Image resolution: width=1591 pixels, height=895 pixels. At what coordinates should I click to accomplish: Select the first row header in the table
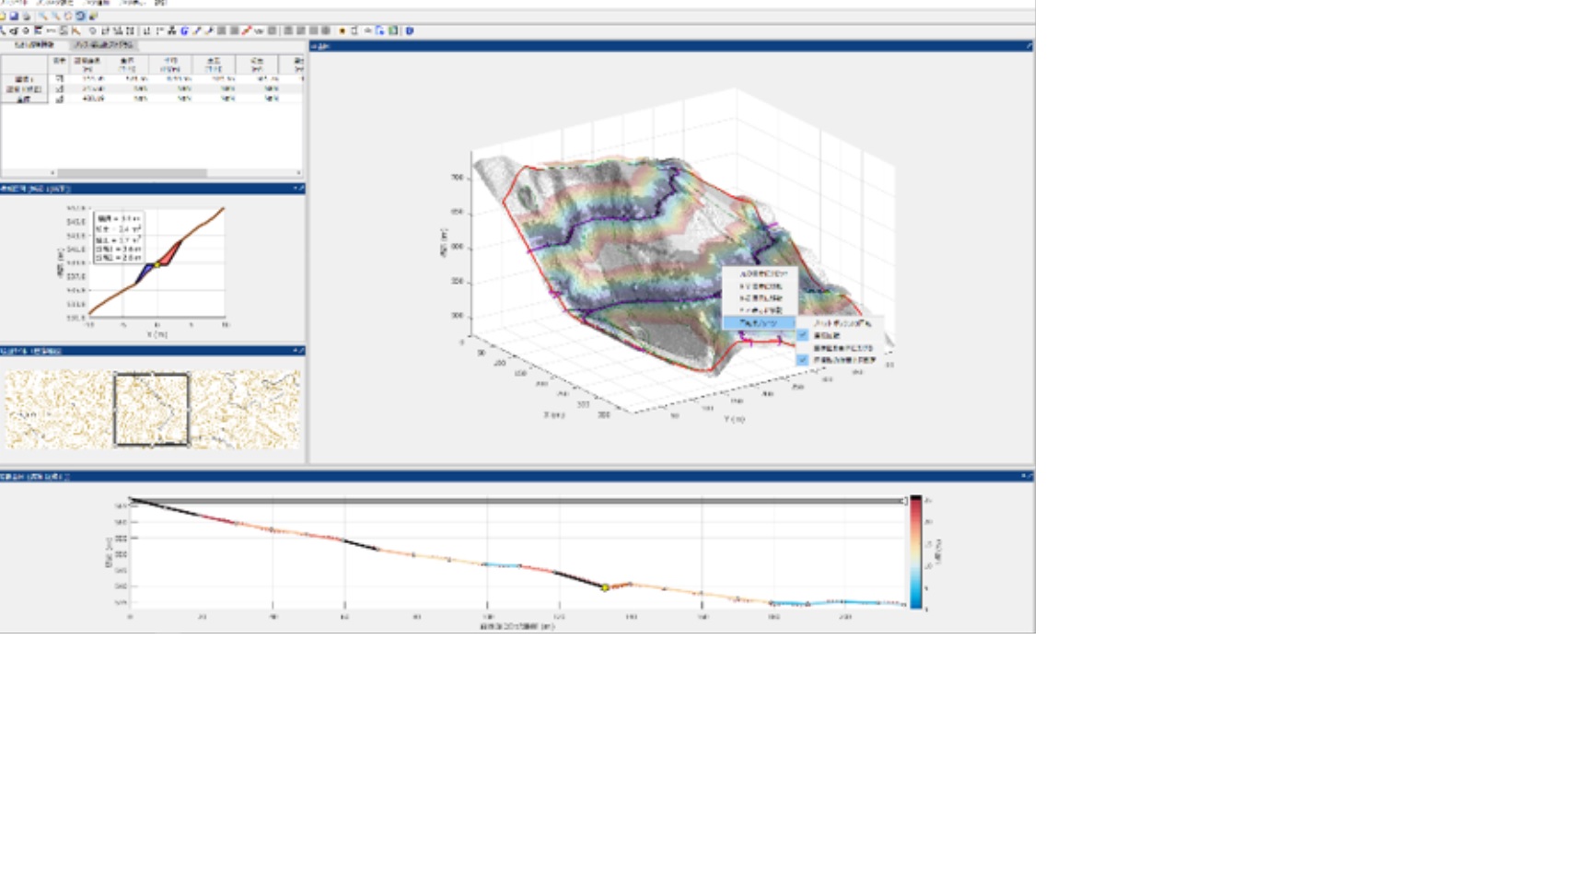24,79
